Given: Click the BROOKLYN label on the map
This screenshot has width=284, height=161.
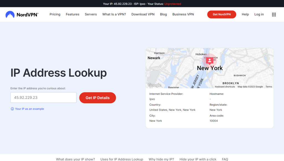Looking at the screenshot, I should (x=230, y=83).
